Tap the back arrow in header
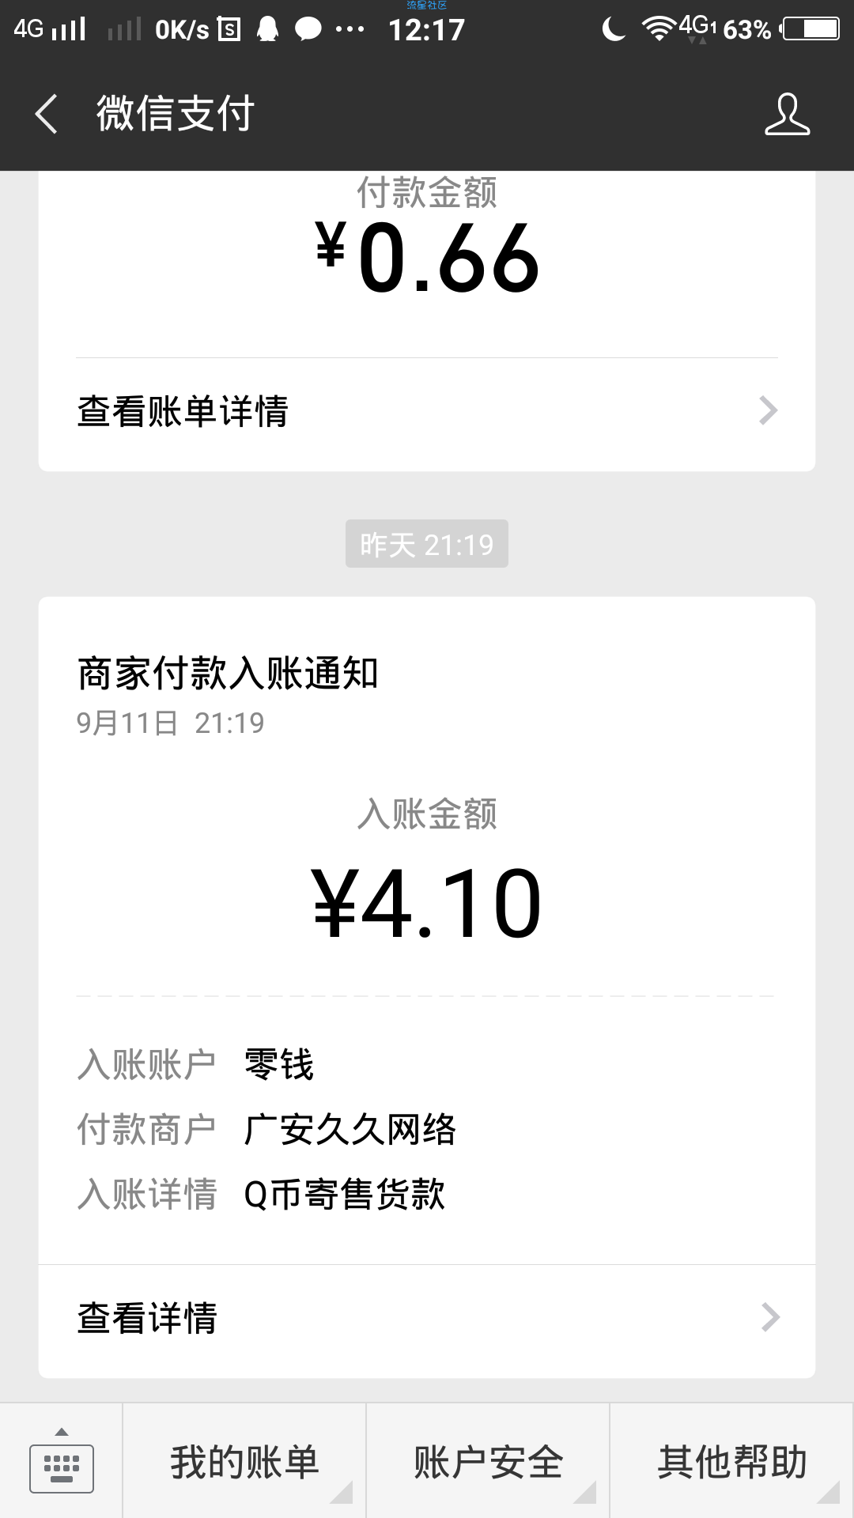 (x=47, y=114)
